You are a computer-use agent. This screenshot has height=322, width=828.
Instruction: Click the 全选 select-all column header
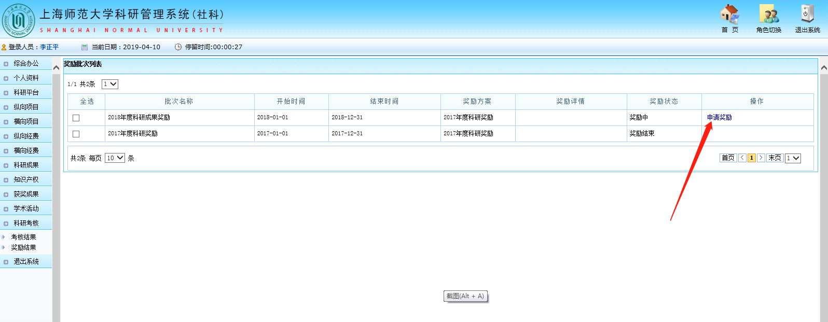[x=87, y=102]
